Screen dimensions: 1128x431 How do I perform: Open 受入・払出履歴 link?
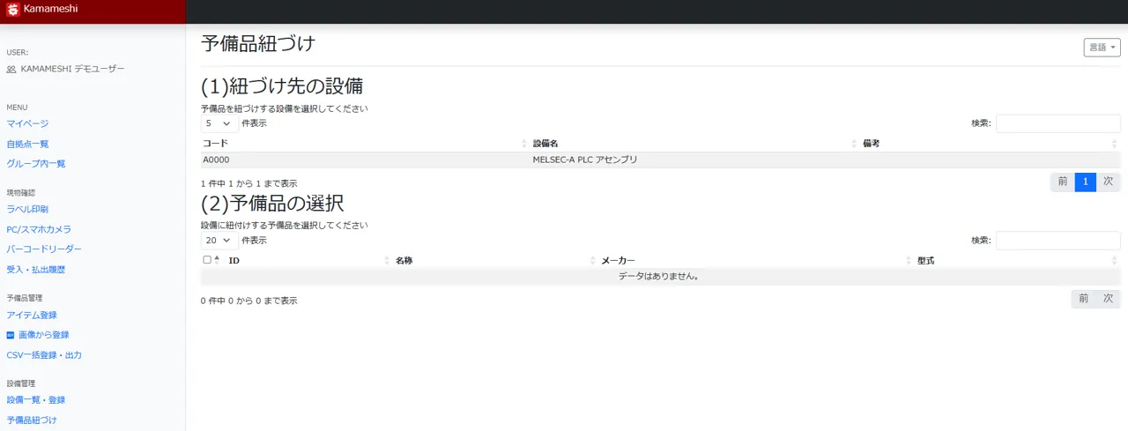36,270
